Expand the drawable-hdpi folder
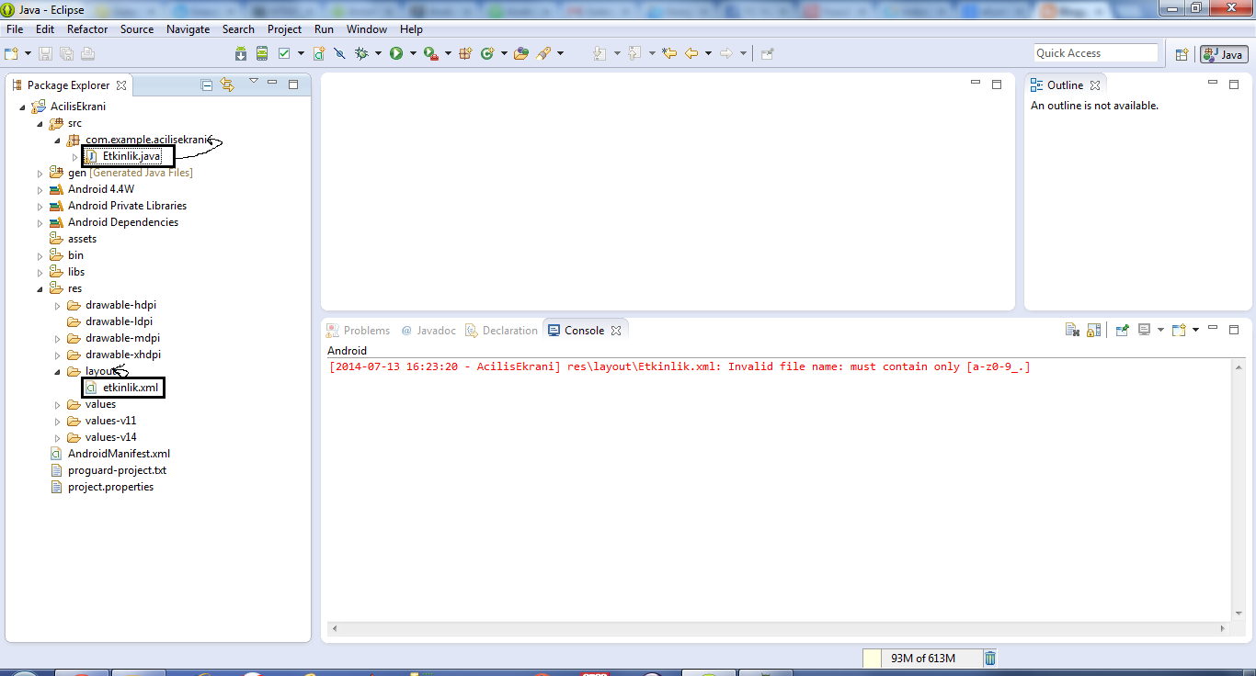The height and width of the screenshot is (676, 1256). coord(57,305)
